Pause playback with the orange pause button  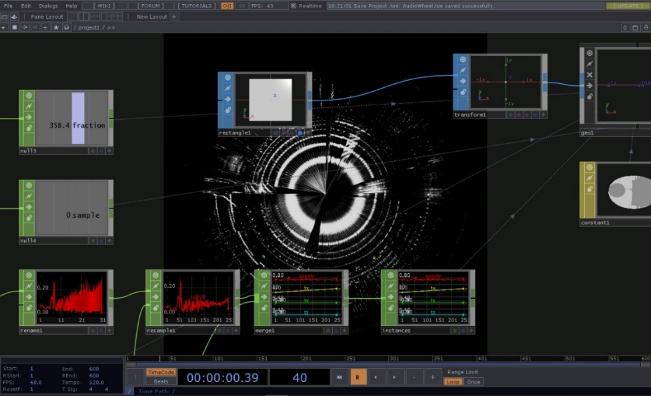(x=358, y=377)
